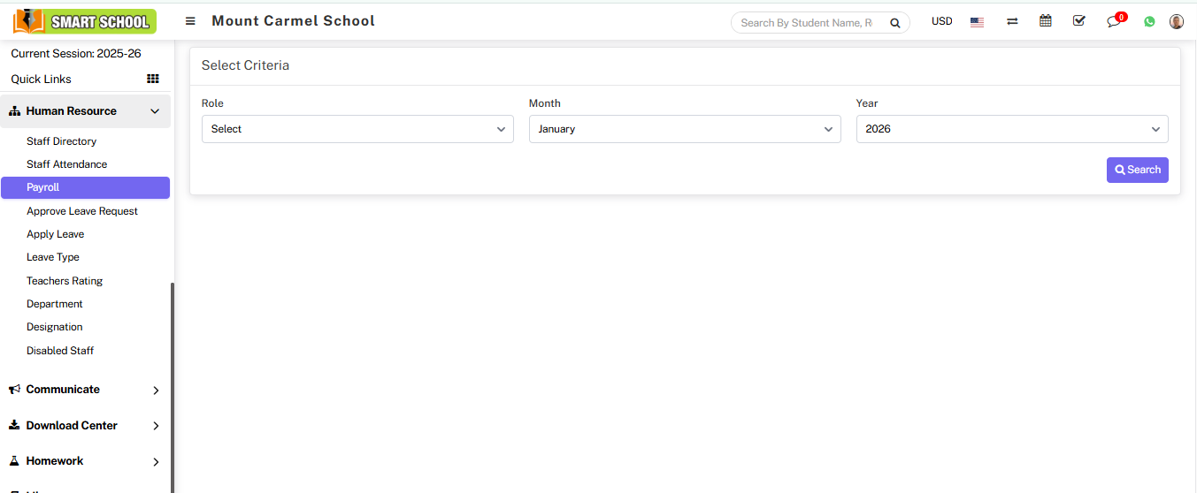This screenshot has width=1197, height=493.
Task: Click the hamburger menu toggle icon
Action: 190,21
